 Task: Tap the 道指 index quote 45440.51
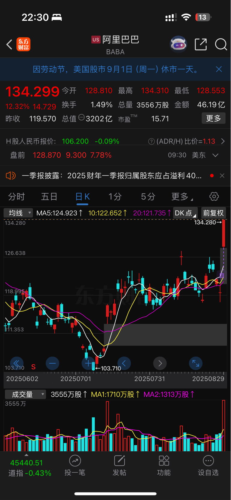coord(26,463)
